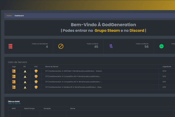Click the VAC shield icon in Competitivo #1 row

(x=36, y=77)
